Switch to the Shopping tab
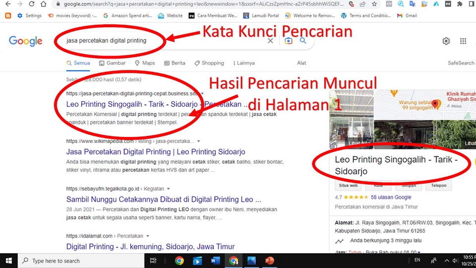The image size is (476, 268). coord(209,63)
